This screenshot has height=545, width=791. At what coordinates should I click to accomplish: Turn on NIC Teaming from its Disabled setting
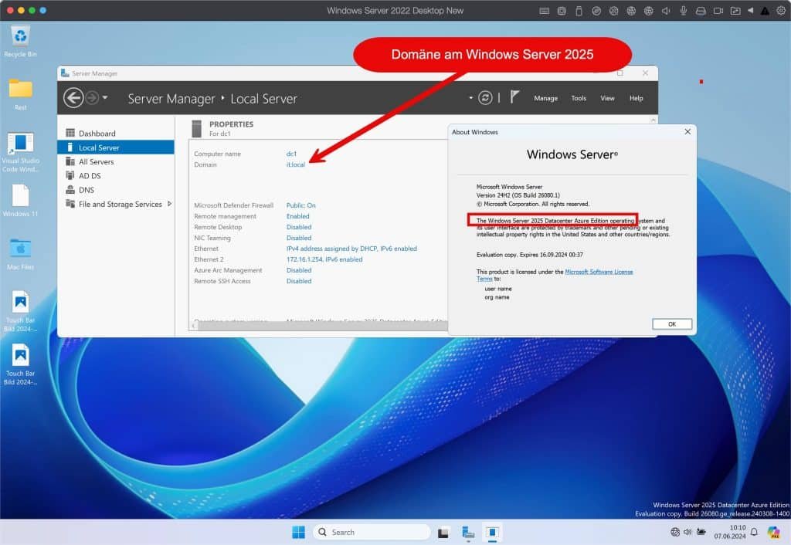click(x=299, y=238)
